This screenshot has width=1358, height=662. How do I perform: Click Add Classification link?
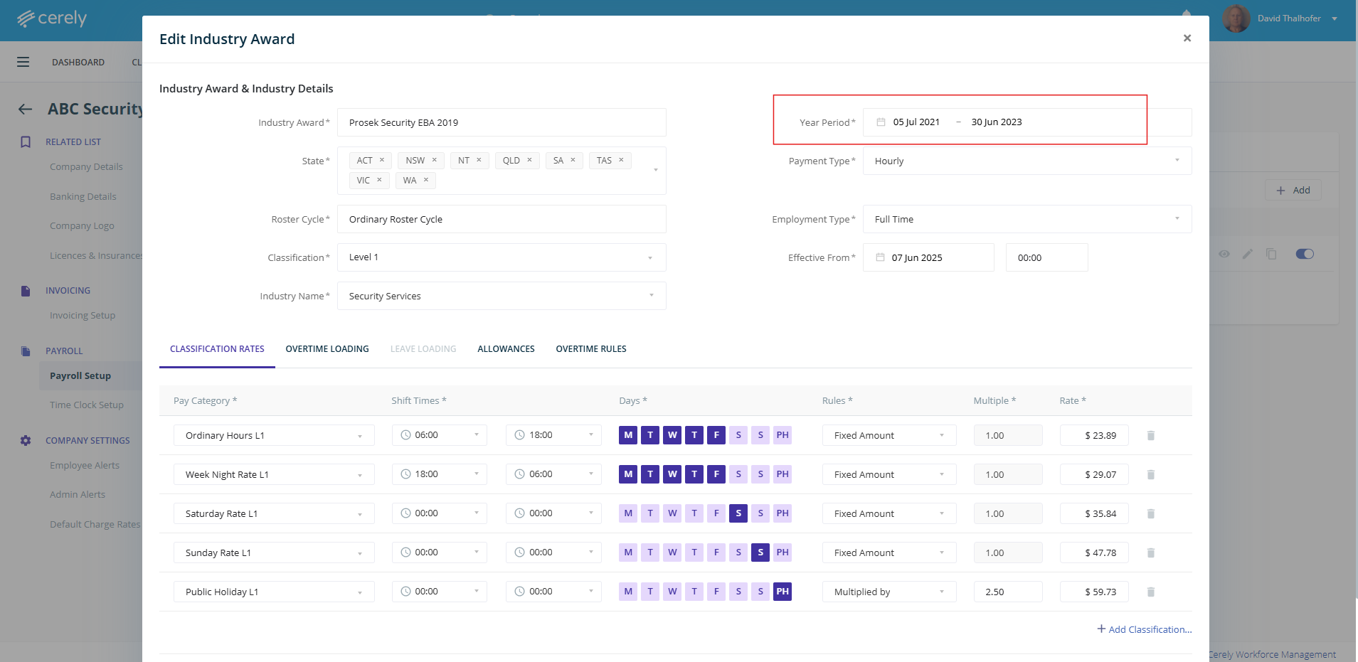pyautogui.click(x=1144, y=629)
